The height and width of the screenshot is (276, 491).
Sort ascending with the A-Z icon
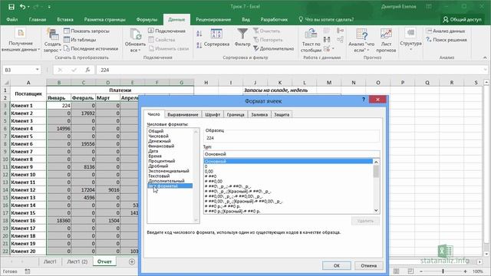point(199,34)
